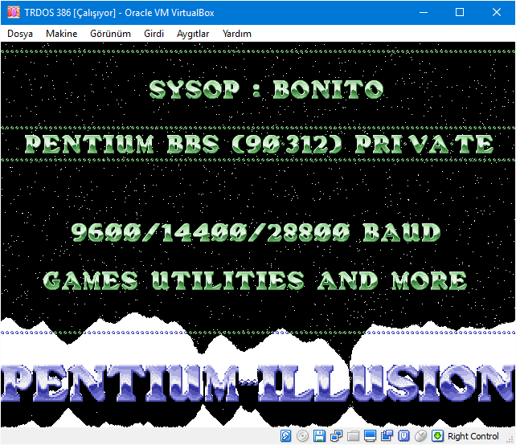Viewport: 516px width, 445px height.
Task: Click the SYSOP : BONITO text
Action: 267,89
